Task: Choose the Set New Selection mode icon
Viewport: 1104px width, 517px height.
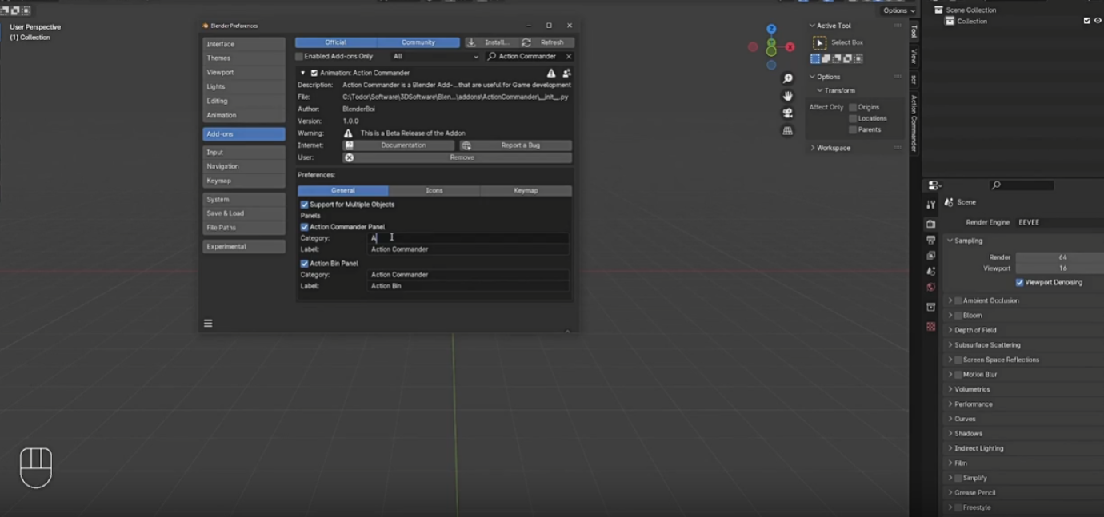Action: (815, 58)
